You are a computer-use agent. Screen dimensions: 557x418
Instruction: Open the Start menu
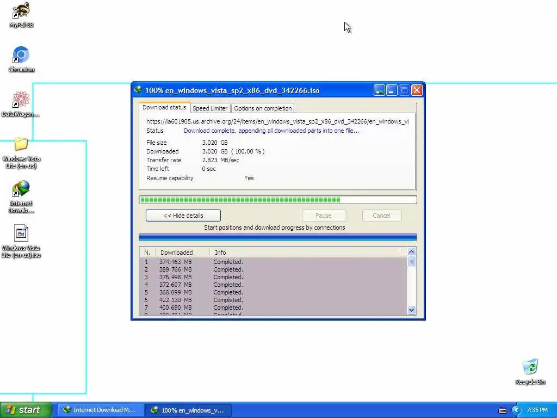click(x=26, y=410)
